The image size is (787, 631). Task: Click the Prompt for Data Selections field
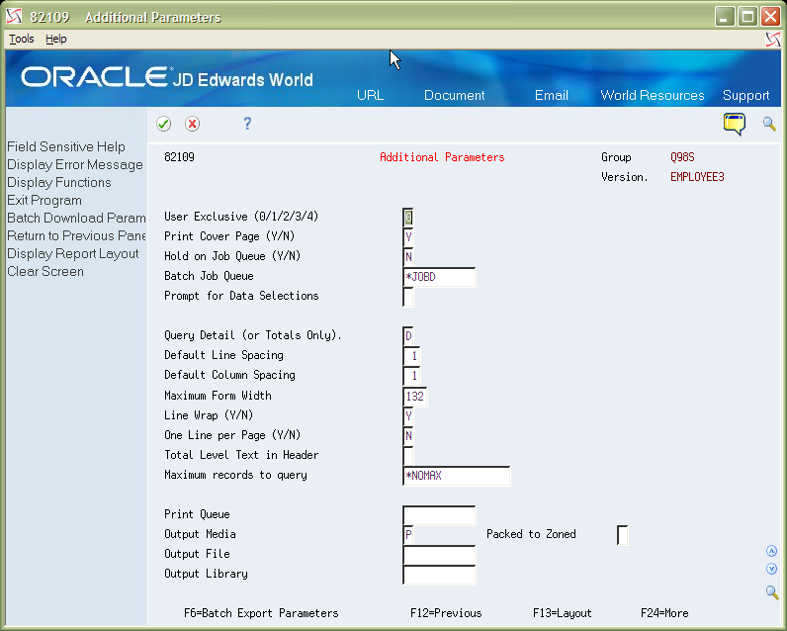coord(408,297)
